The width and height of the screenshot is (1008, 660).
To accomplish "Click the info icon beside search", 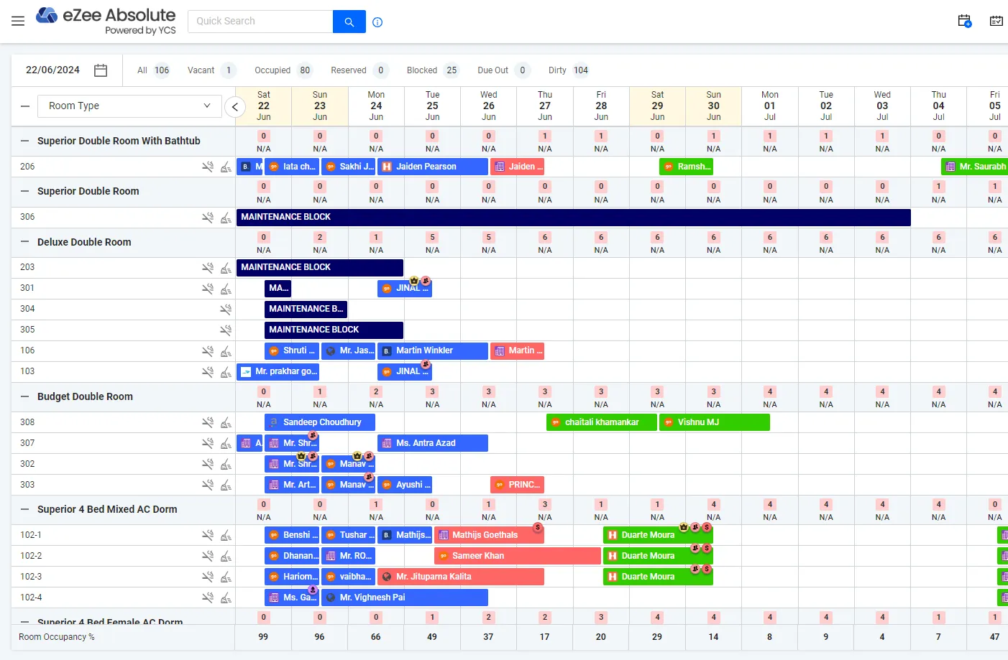I will [377, 22].
